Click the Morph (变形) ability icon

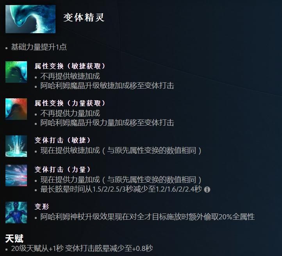coord(16,212)
